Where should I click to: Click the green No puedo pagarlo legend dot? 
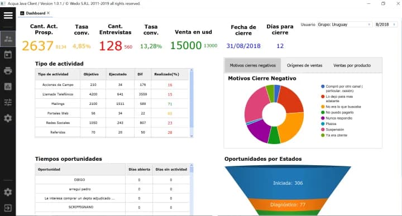323,113
